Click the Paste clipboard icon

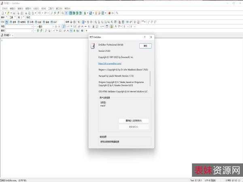[33, 13]
